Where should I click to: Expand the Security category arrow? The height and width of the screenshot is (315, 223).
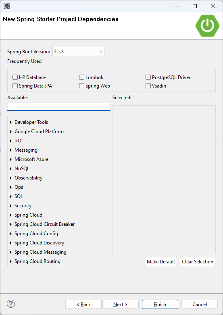10,206
